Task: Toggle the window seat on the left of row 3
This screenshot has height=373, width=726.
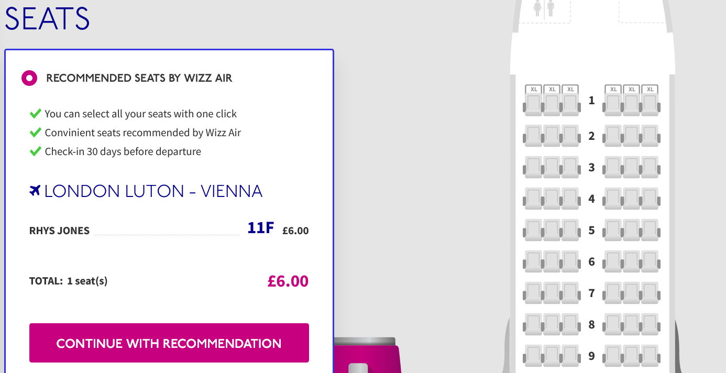Action: [x=533, y=167]
